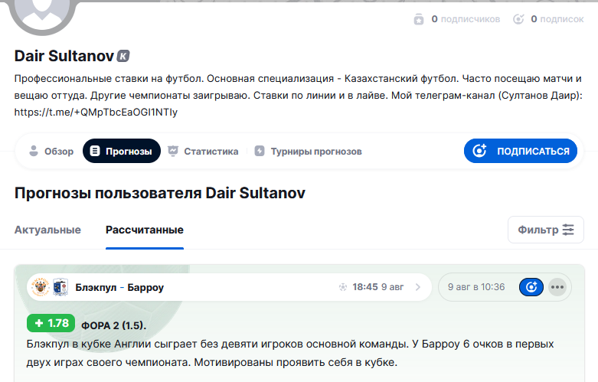
Task: Click the Прогнозы пользователя Dair Sultanov heading
Action: [160, 193]
